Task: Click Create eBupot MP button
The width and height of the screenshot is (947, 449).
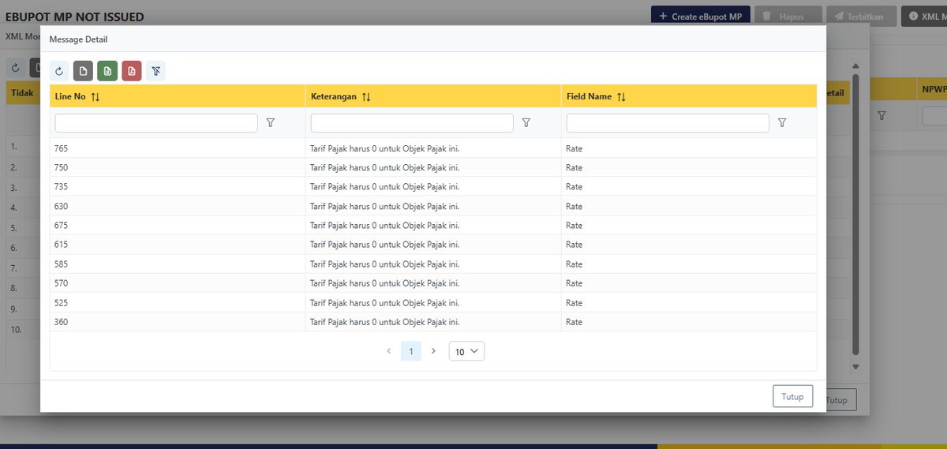Action: click(x=701, y=16)
